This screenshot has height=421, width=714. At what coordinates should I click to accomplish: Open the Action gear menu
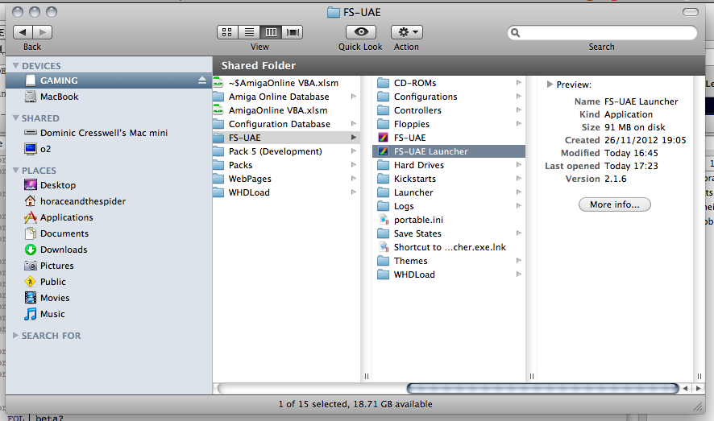(407, 32)
